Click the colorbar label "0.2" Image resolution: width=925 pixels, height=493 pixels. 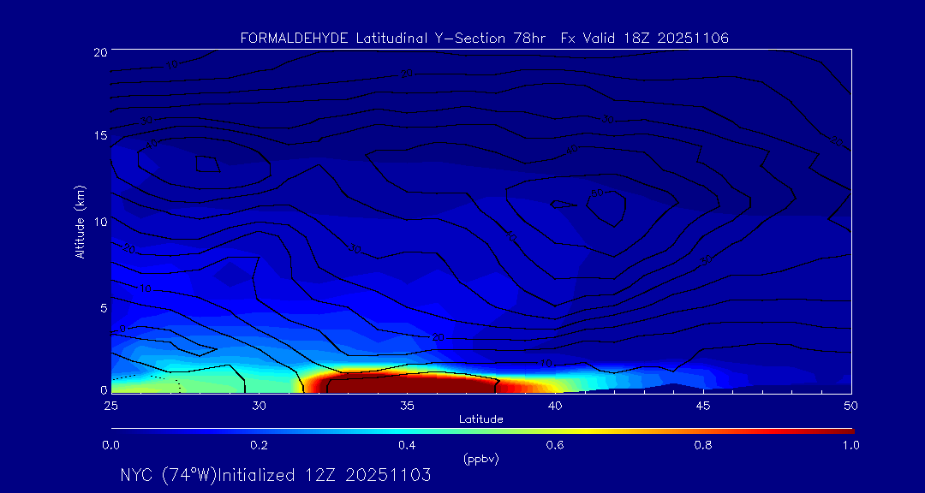pyautogui.click(x=259, y=445)
